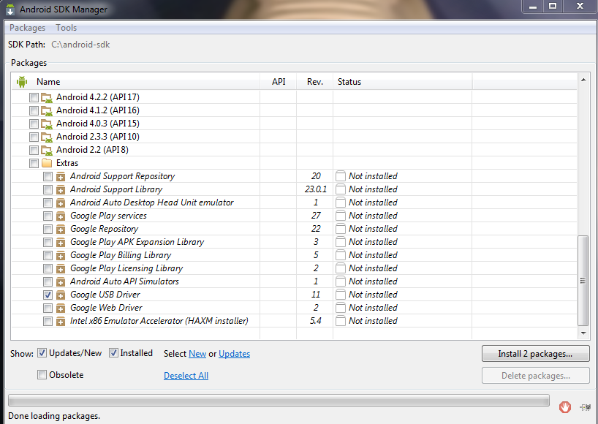Click package icon beside Google USB Driver
The height and width of the screenshot is (424, 598).
(x=60, y=295)
